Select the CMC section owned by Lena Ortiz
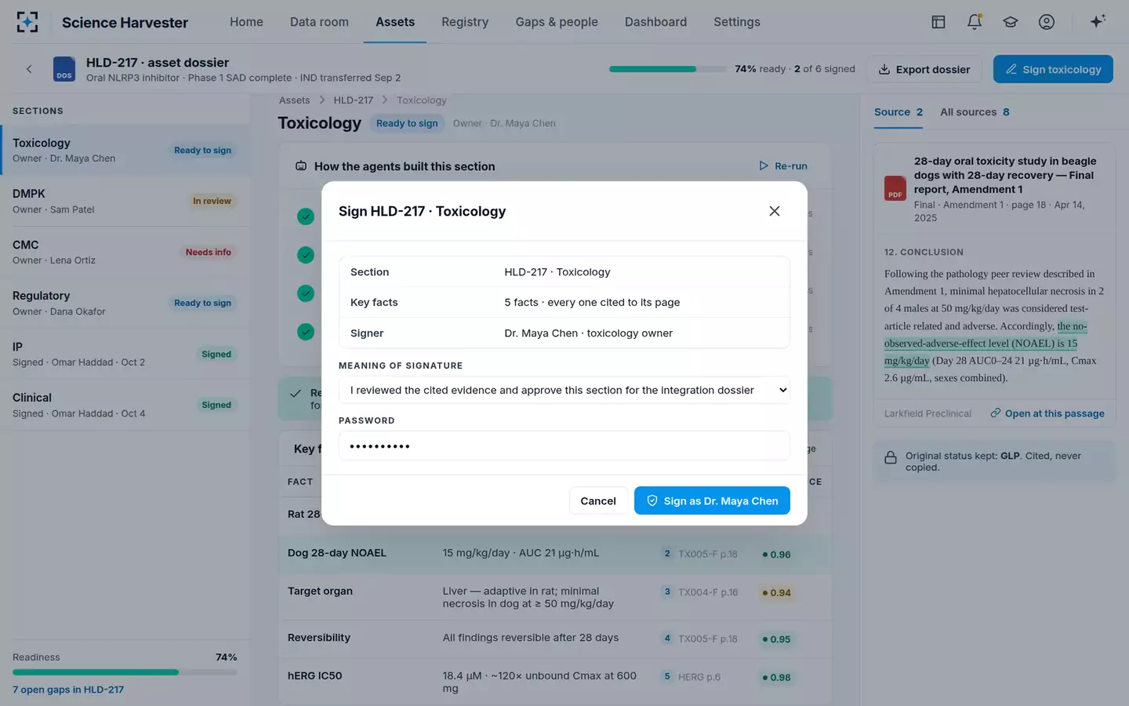 (x=125, y=252)
